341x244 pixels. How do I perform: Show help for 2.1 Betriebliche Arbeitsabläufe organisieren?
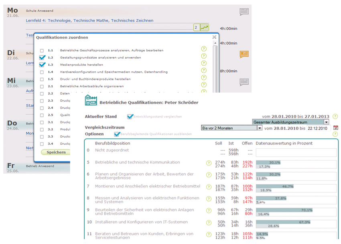(x=203, y=85)
